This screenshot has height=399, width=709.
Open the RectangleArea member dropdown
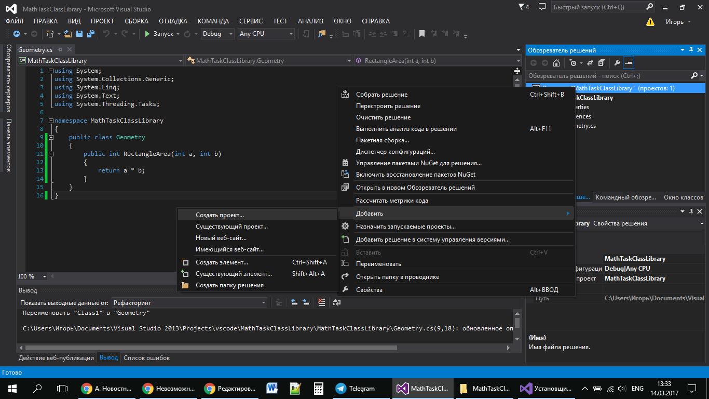point(438,61)
